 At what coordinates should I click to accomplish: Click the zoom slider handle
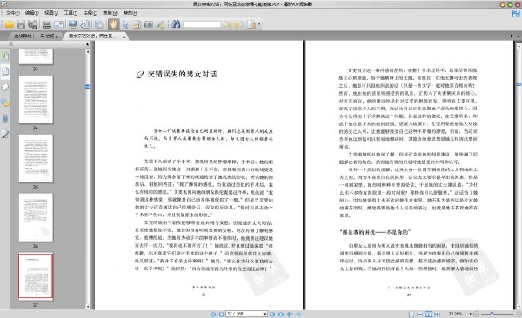click(492, 314)
